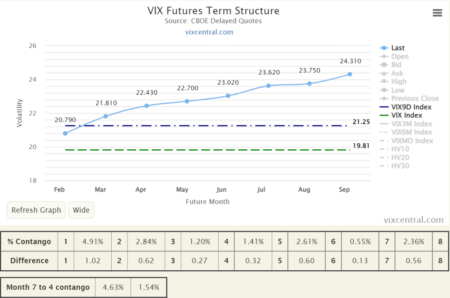
Task: Click the Refresh Graph button
Action: point(36,210)
